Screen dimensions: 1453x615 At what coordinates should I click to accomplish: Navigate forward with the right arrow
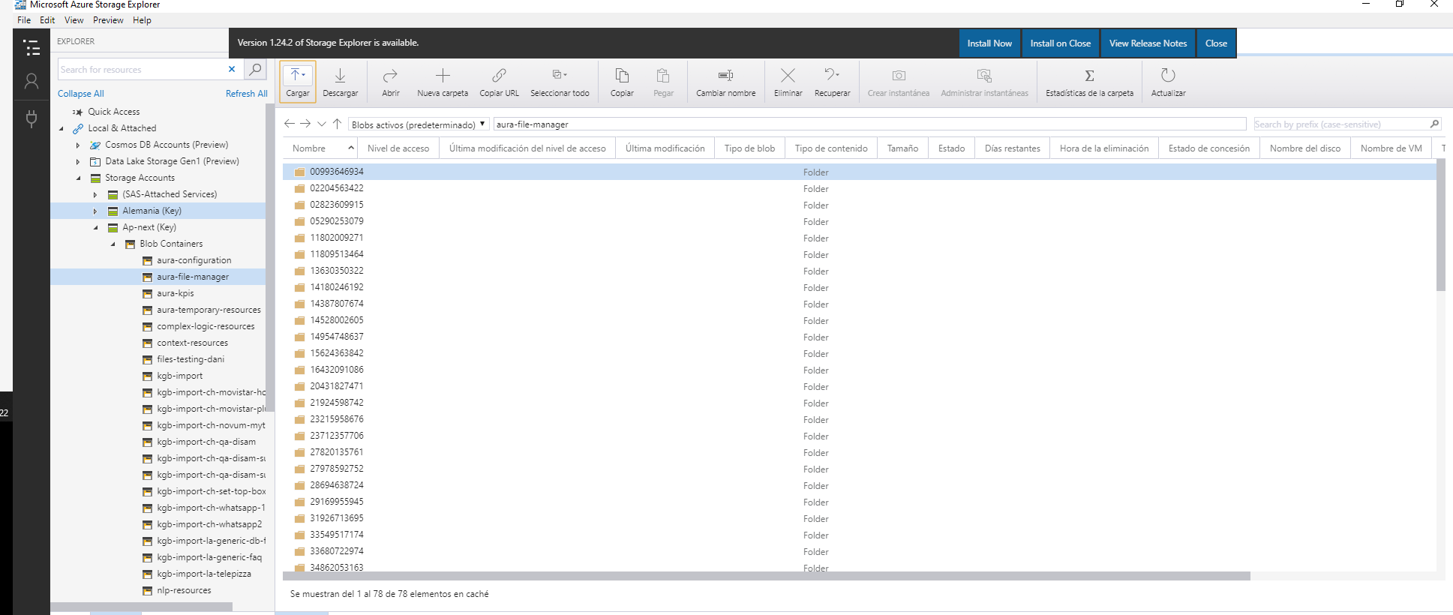[x=305, y=124]
